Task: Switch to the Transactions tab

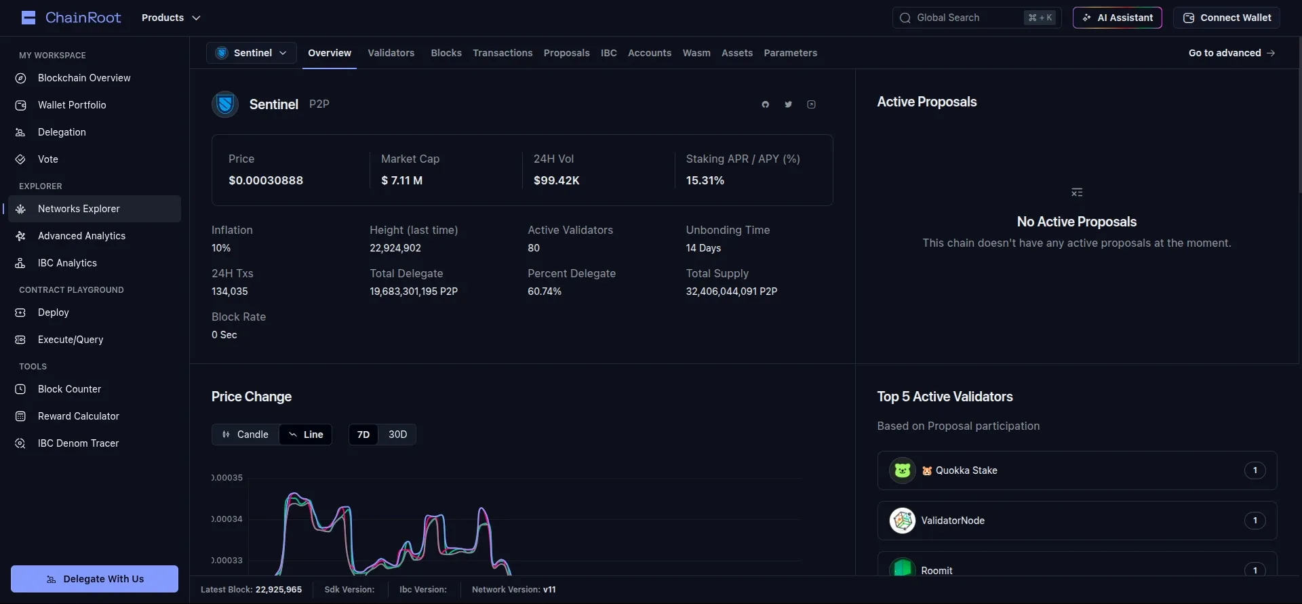Action: tap(502, 53)
